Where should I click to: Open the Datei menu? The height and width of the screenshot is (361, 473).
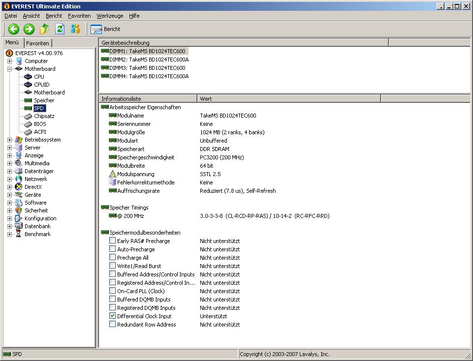pyautogui.click(x=10, y=16)
